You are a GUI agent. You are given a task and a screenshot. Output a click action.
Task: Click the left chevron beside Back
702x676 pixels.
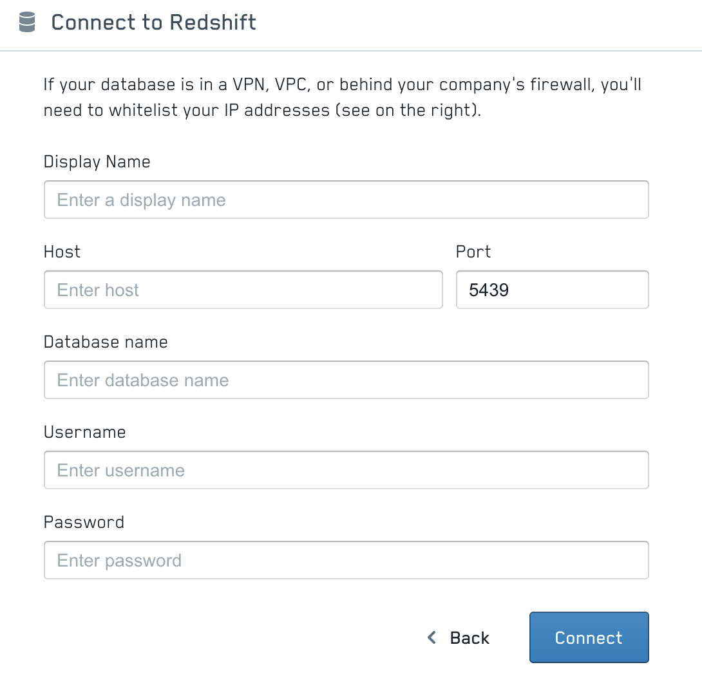432,637
